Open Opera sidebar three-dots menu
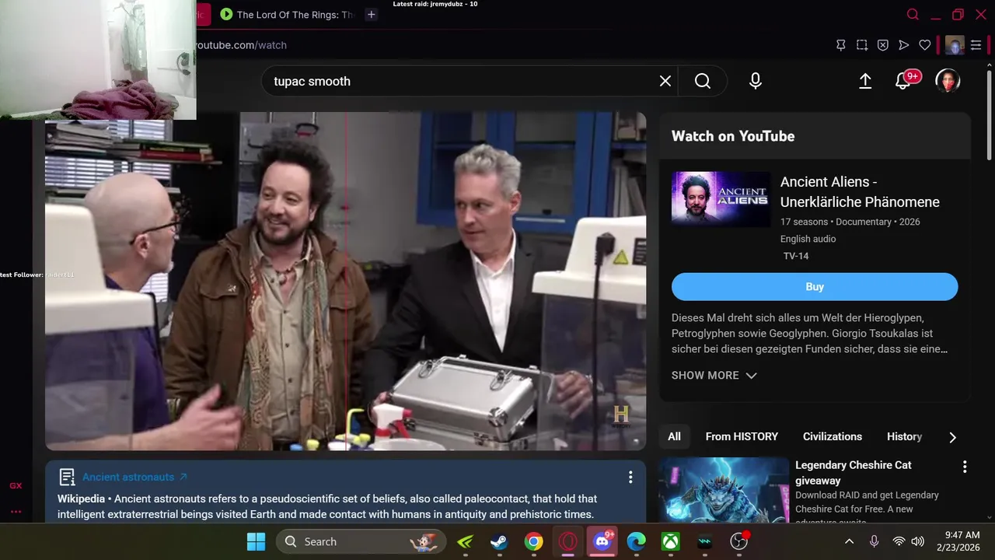Screen dimensions: 995x560 click(x=16, y=512)
